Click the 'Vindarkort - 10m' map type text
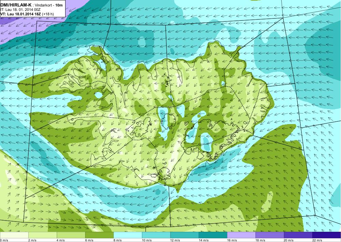Viewport: 341px width, 242px height. click(49, 5)
